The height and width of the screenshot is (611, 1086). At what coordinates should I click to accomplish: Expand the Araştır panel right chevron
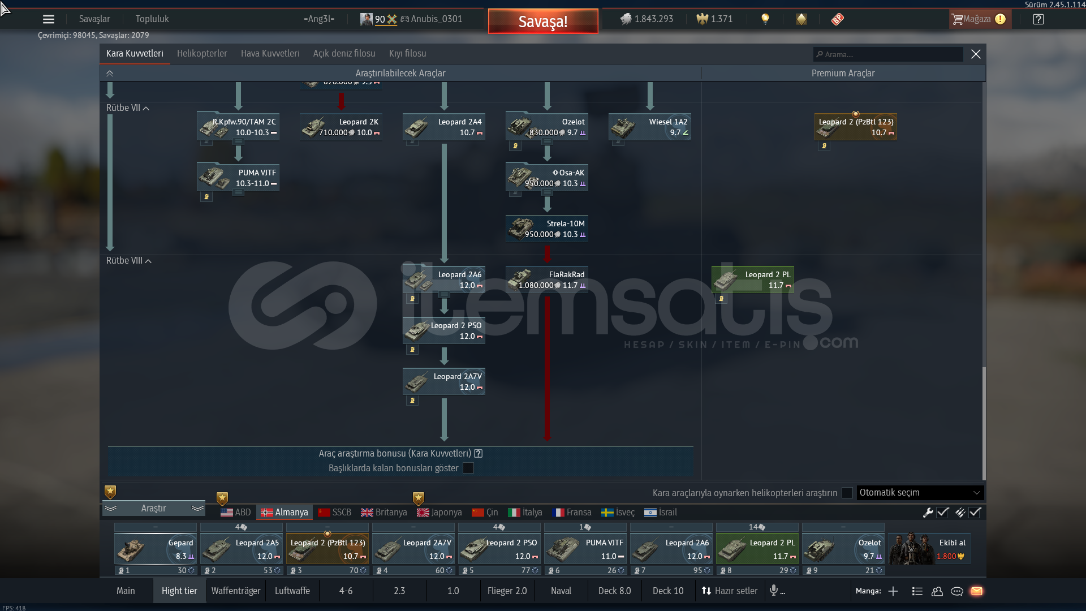197,509
